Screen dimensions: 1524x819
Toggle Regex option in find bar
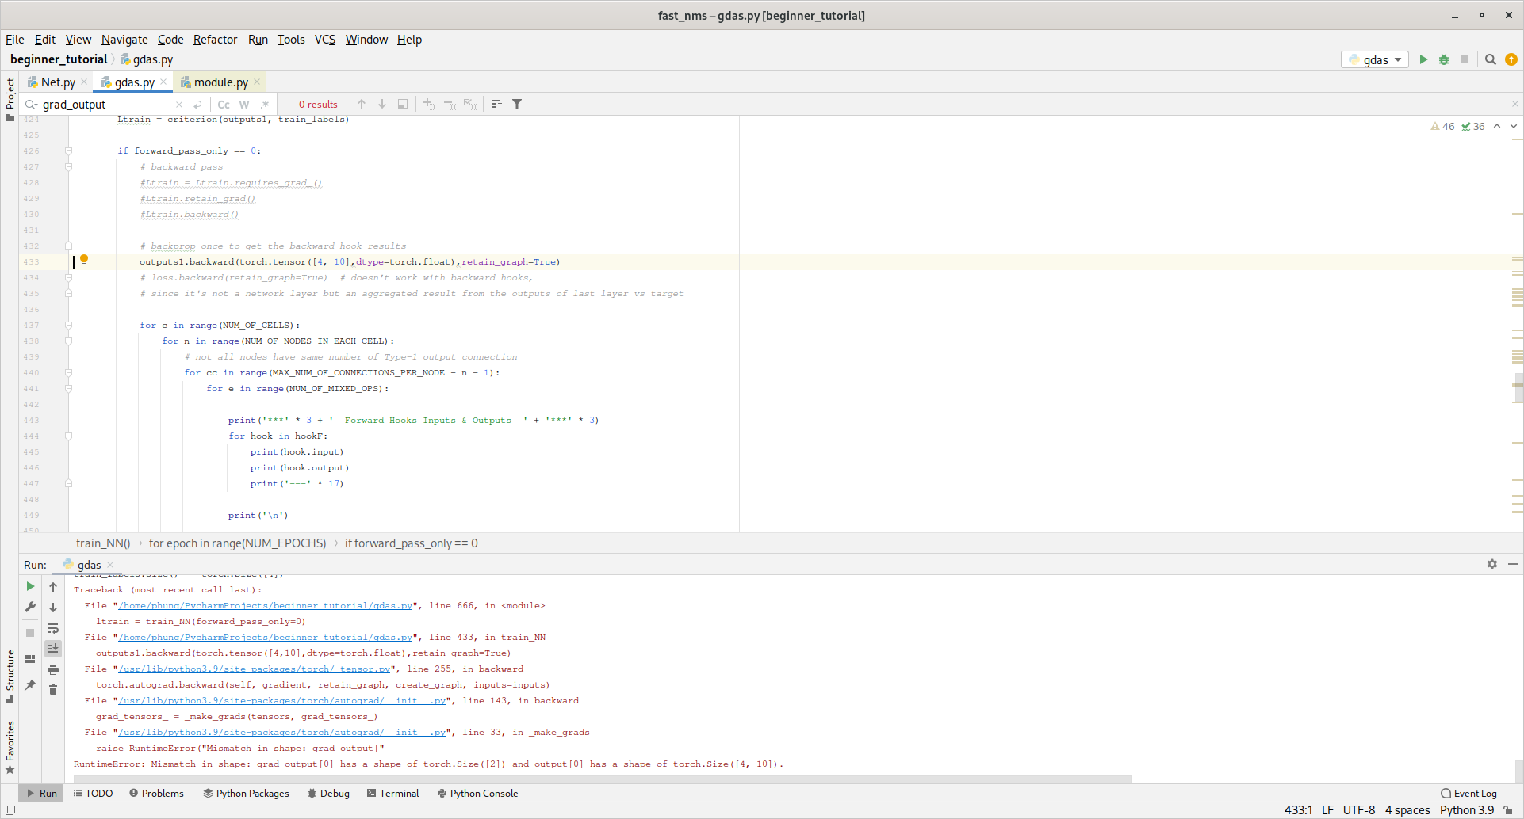pos(265,104)
